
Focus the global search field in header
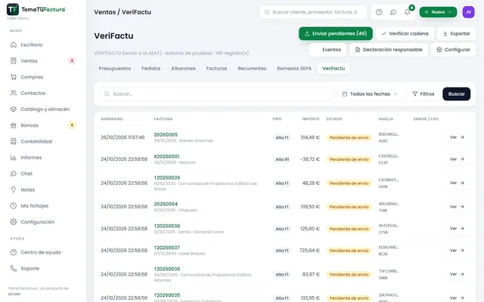pos(313,12)
